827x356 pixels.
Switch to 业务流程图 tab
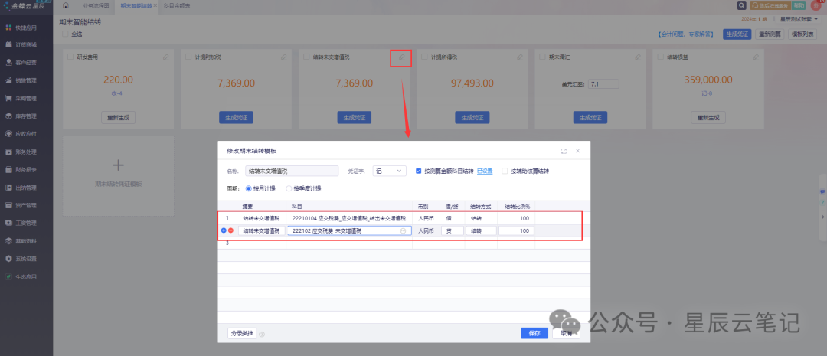[x=96, y=5]
